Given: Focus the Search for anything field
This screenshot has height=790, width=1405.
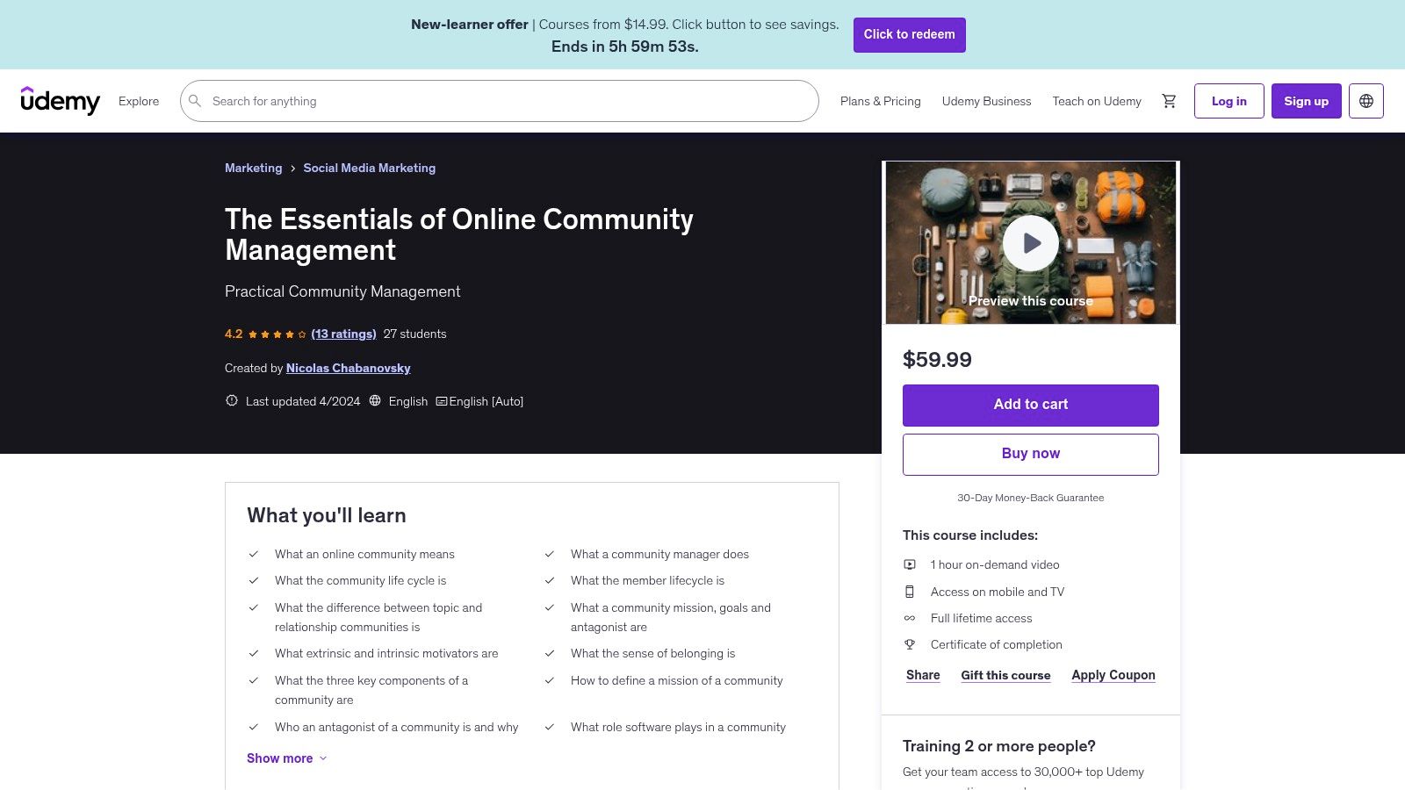Looking at the screenshot, I should [x=500, y=101].
